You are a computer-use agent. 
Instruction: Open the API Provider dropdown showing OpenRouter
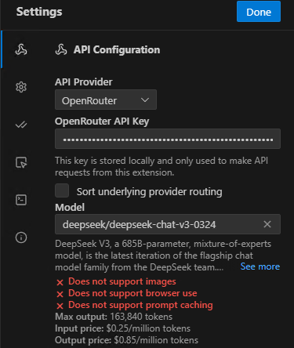(x=106, y=100)
